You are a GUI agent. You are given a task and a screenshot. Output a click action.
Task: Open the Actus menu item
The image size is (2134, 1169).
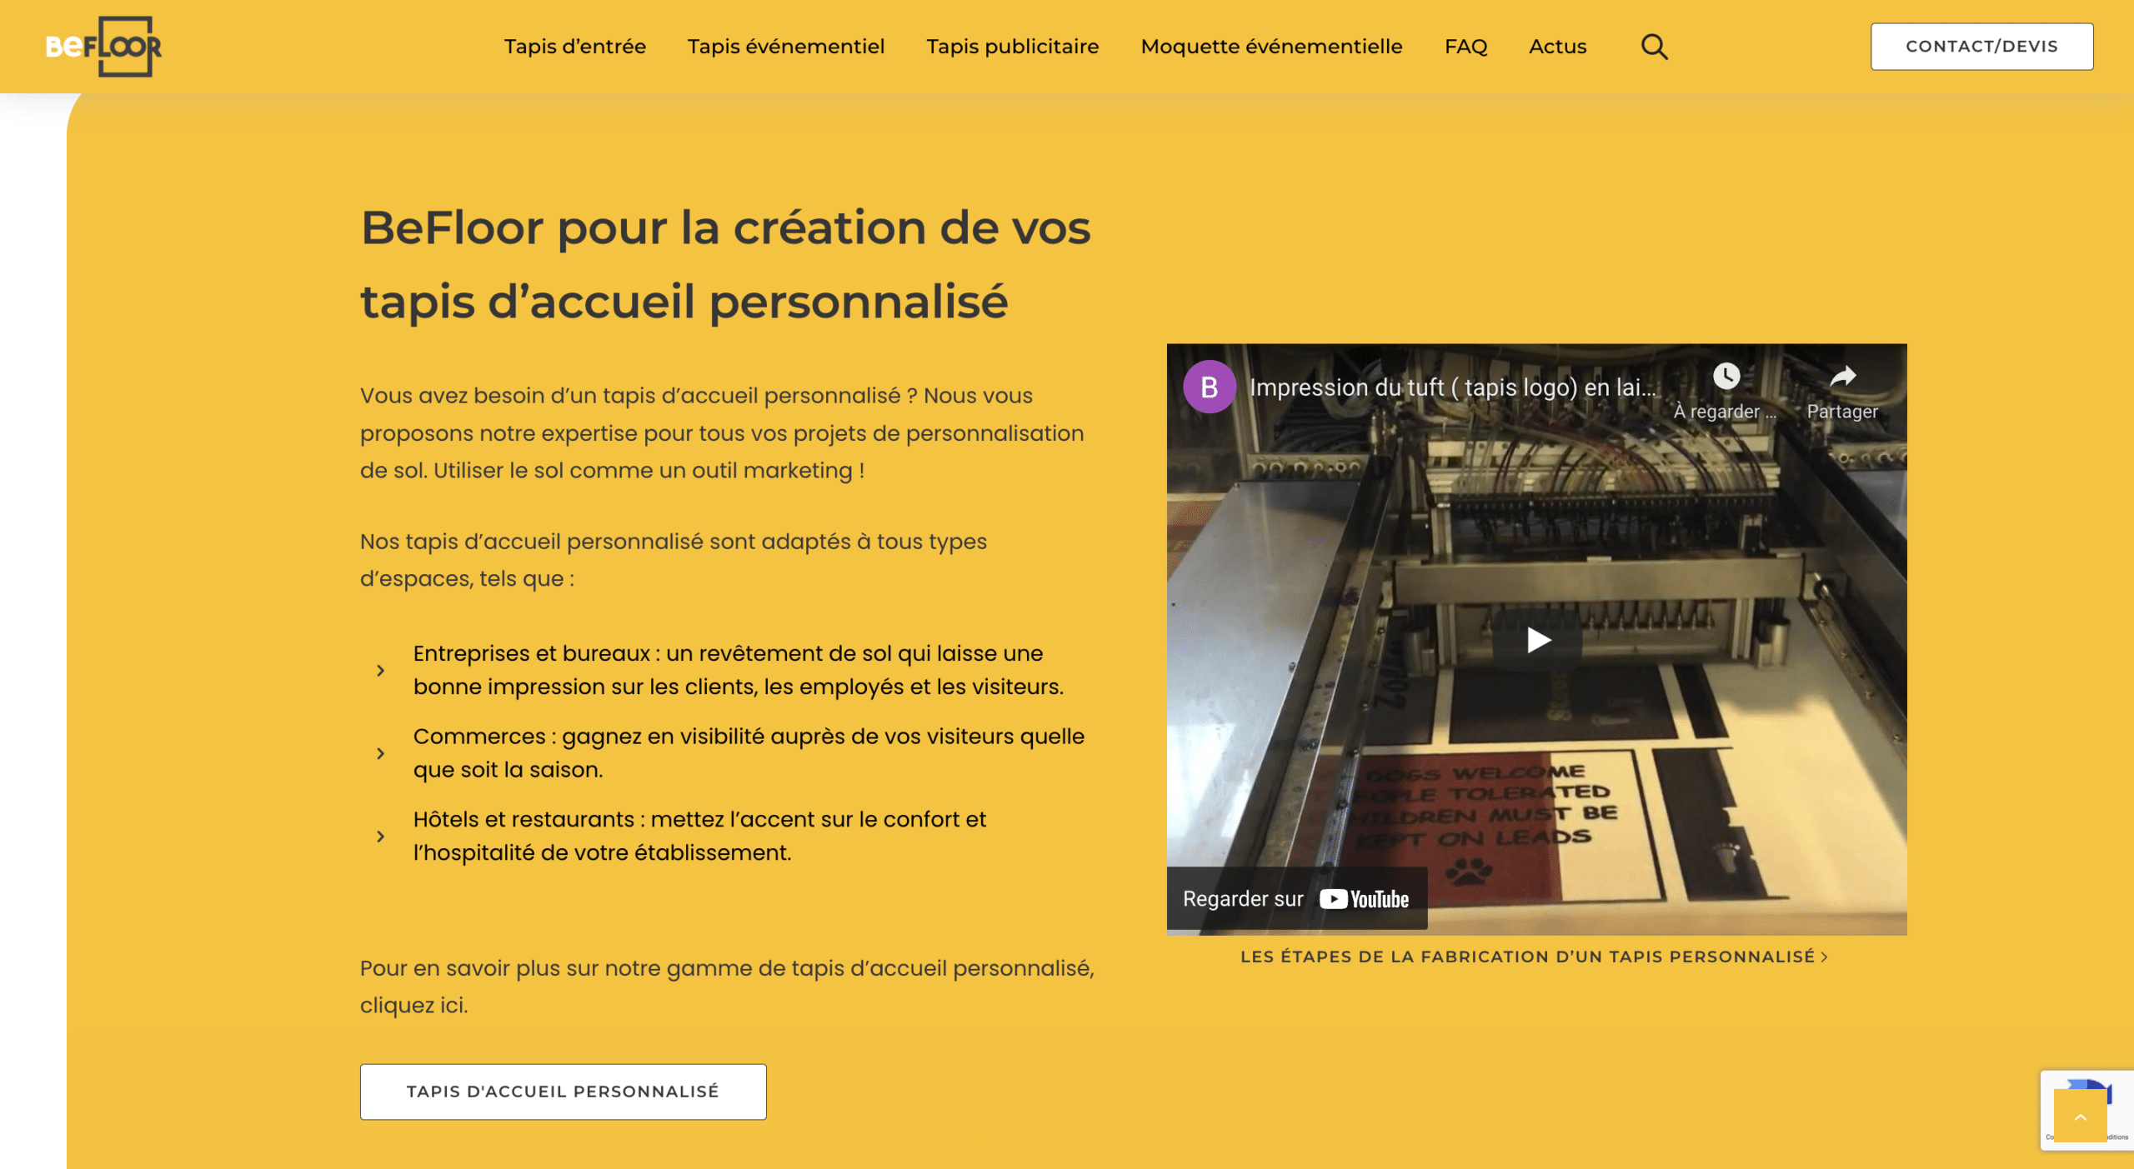pyautogui.click(x=1558, y=47)
